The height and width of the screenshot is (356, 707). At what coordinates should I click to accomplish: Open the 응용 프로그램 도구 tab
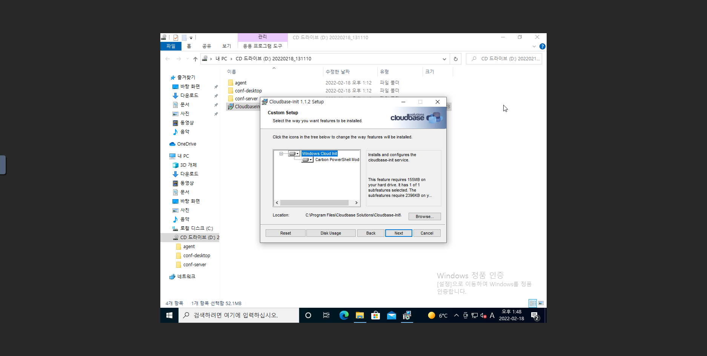pos(263,46)
